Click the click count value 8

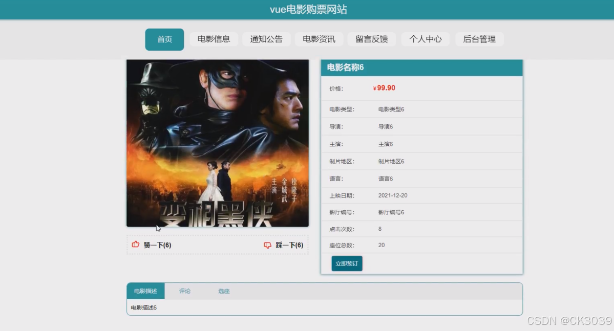380,229
